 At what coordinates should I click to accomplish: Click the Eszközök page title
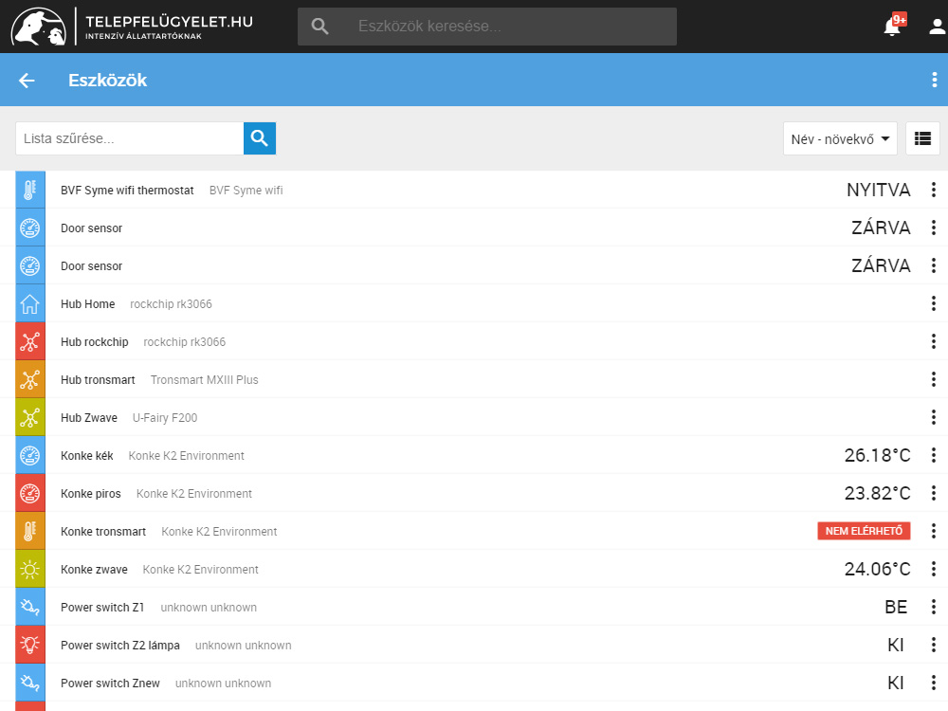pos(108,80)
